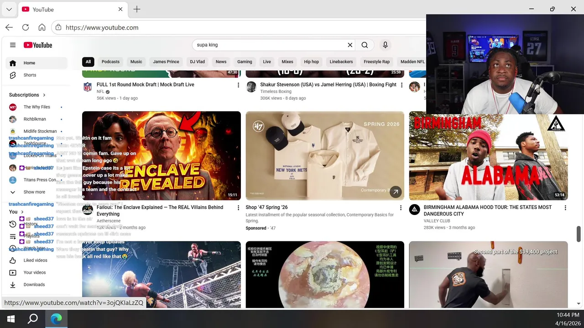Click Birmingham Alabama video thumbnail
The width and height of the screenshot is (584, 328).
[x=488, y=157]
